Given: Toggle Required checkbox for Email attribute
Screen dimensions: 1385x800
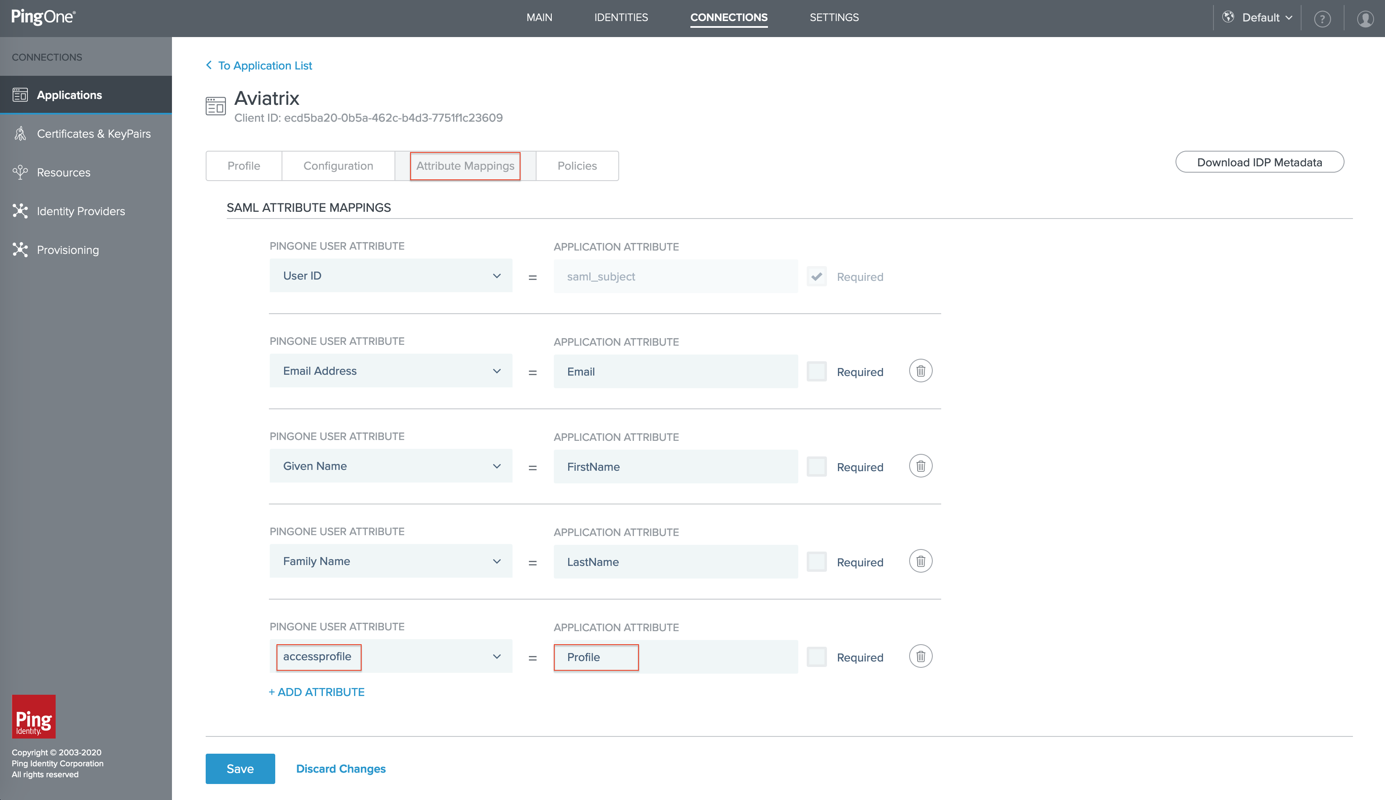Looking at the screenshot, I should [816, 371].
